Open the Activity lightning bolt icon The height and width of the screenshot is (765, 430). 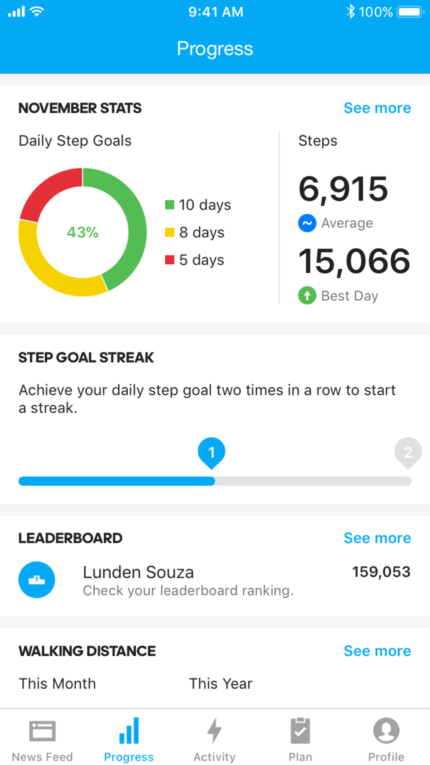[x=214, y=731]
